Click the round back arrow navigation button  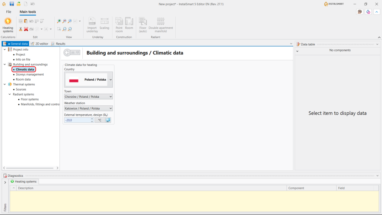67,52
